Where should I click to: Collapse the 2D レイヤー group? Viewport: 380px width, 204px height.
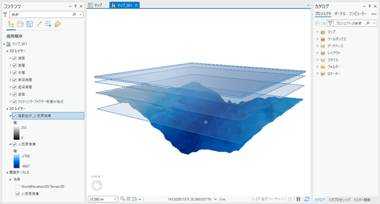click(x=7, y=109)
